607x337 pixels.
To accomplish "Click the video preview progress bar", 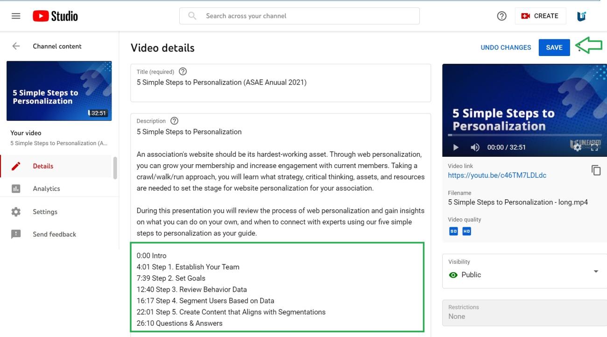I will (524, 135).
